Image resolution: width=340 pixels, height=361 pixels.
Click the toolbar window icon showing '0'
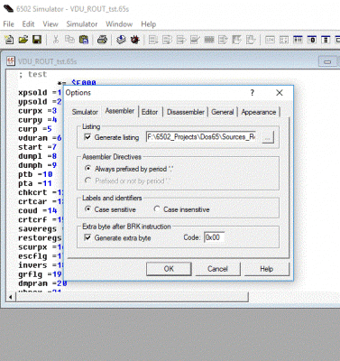[312, 40]
